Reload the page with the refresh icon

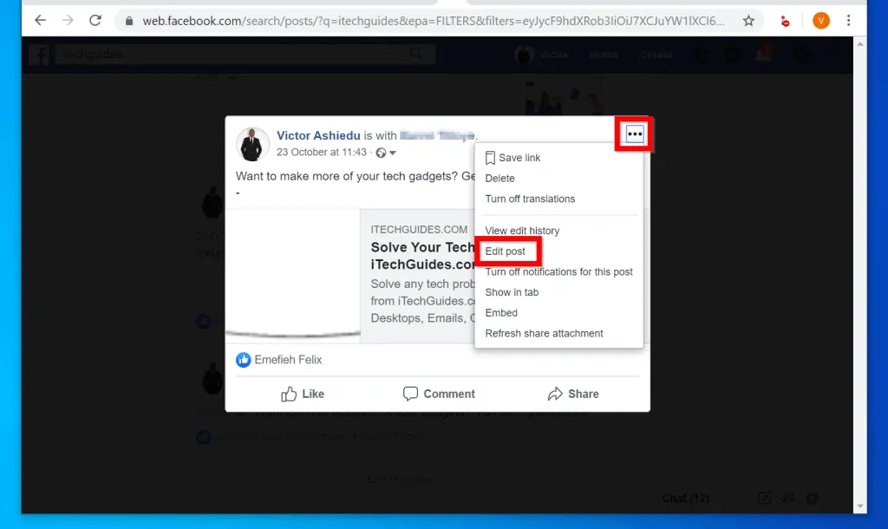(95, 20)
